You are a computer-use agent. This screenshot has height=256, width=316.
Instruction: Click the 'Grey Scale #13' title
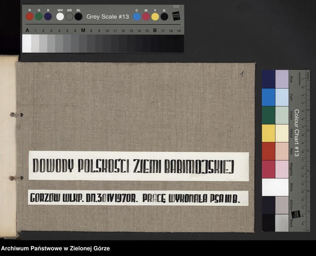(x=107, y=17)
